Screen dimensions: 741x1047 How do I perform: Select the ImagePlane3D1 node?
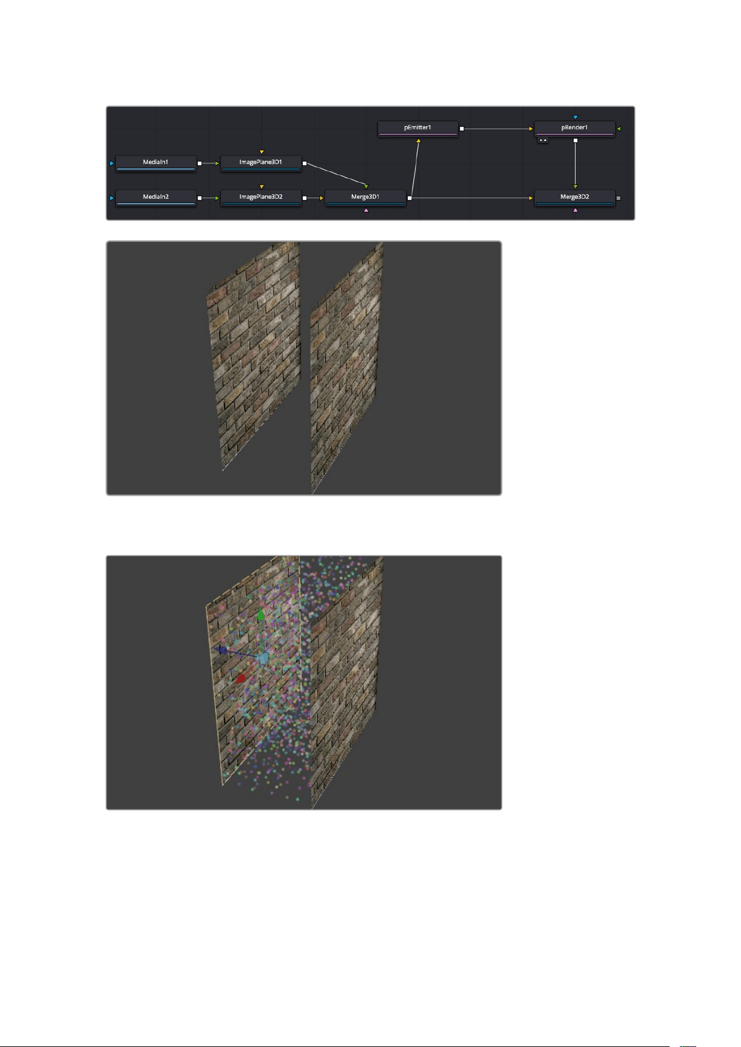pyautogui.click(x=261, y=163)
